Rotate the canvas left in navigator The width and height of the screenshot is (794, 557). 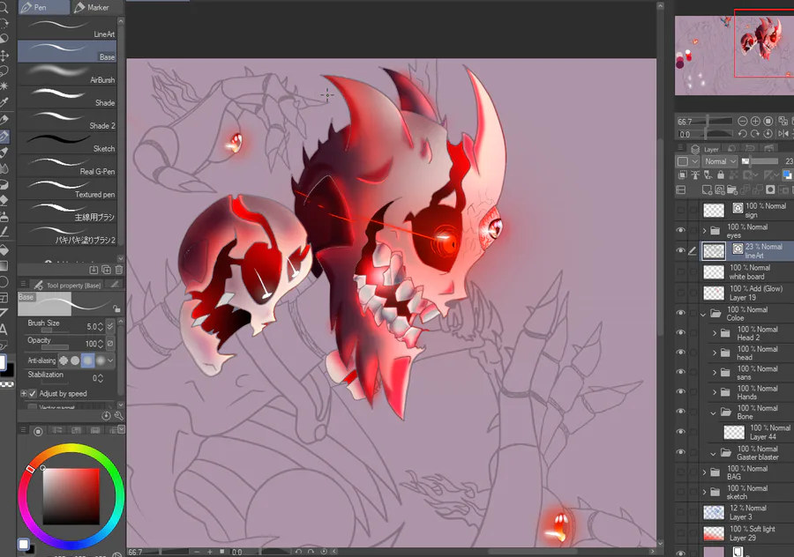(x=742, y=134)
